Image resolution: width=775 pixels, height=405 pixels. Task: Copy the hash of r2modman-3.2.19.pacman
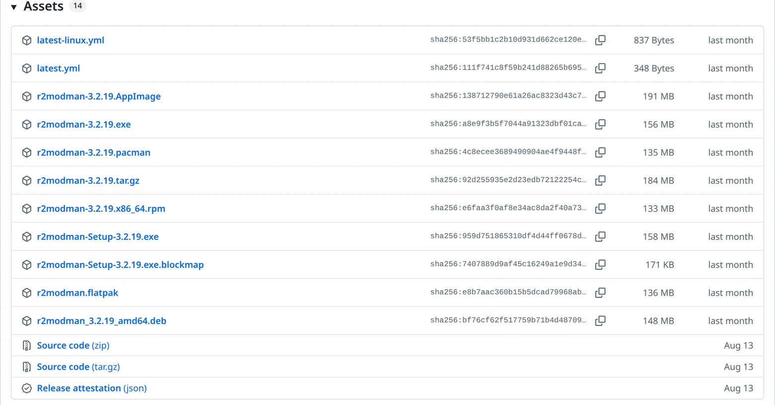600,153
